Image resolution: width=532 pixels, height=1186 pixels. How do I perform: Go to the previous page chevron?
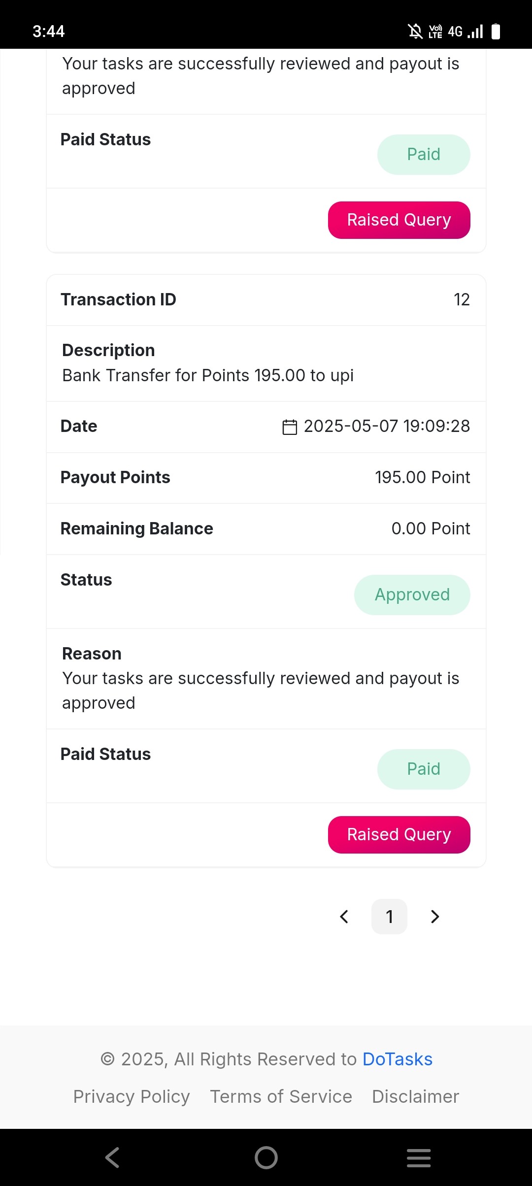coord(344,917)
